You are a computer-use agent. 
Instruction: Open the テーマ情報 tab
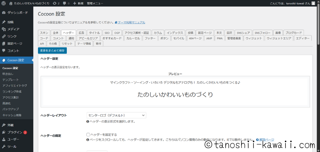[x=84, y=44]
